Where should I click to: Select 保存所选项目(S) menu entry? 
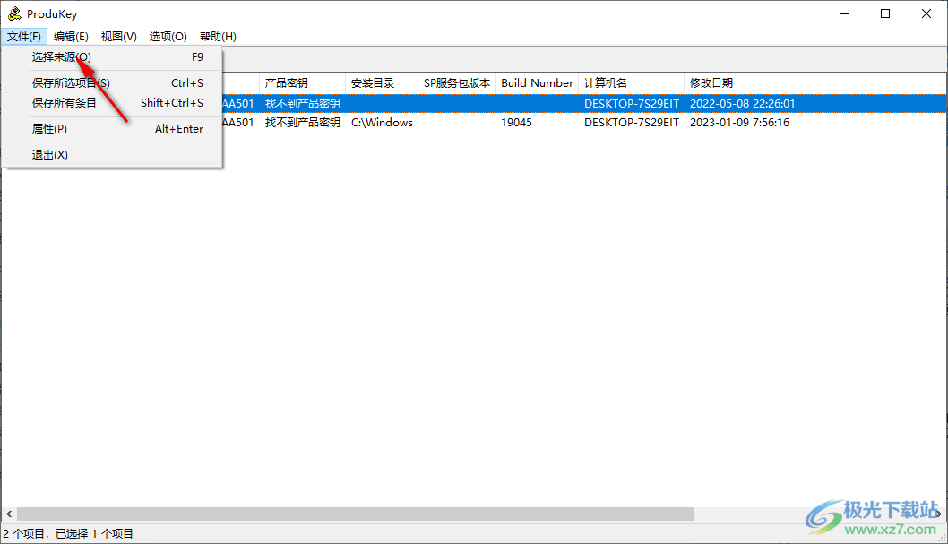113,82
